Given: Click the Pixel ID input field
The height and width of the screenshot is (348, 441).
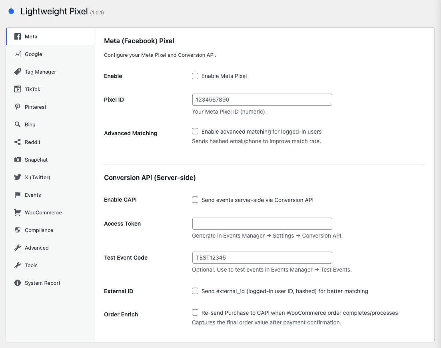Looking at the screenshot, I should 262,100.
